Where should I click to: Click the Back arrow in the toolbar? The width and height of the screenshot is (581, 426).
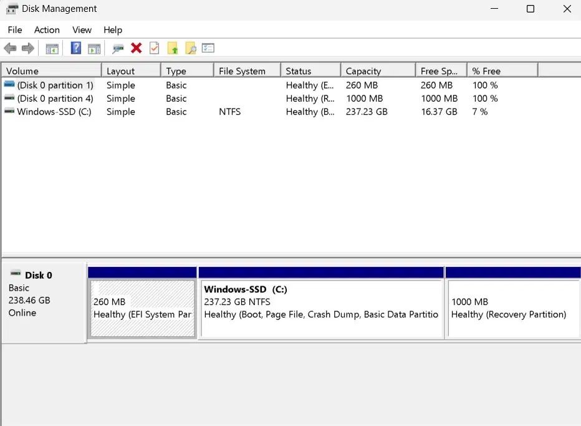click(x=10, y=48)
